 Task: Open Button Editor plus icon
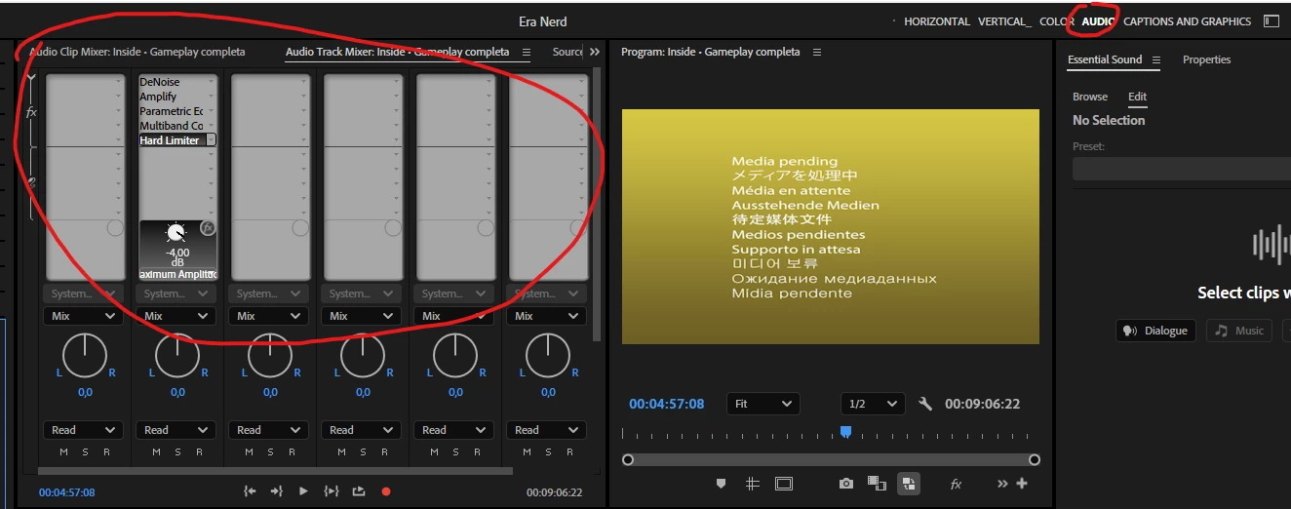pos(1022,483)
